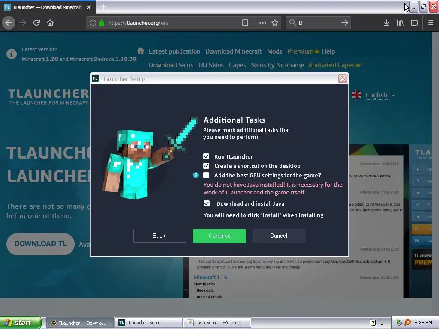Click the 5:35 AM system clock
The width and height of the screenshot is (439, 329).
click(x=423, y=323)
